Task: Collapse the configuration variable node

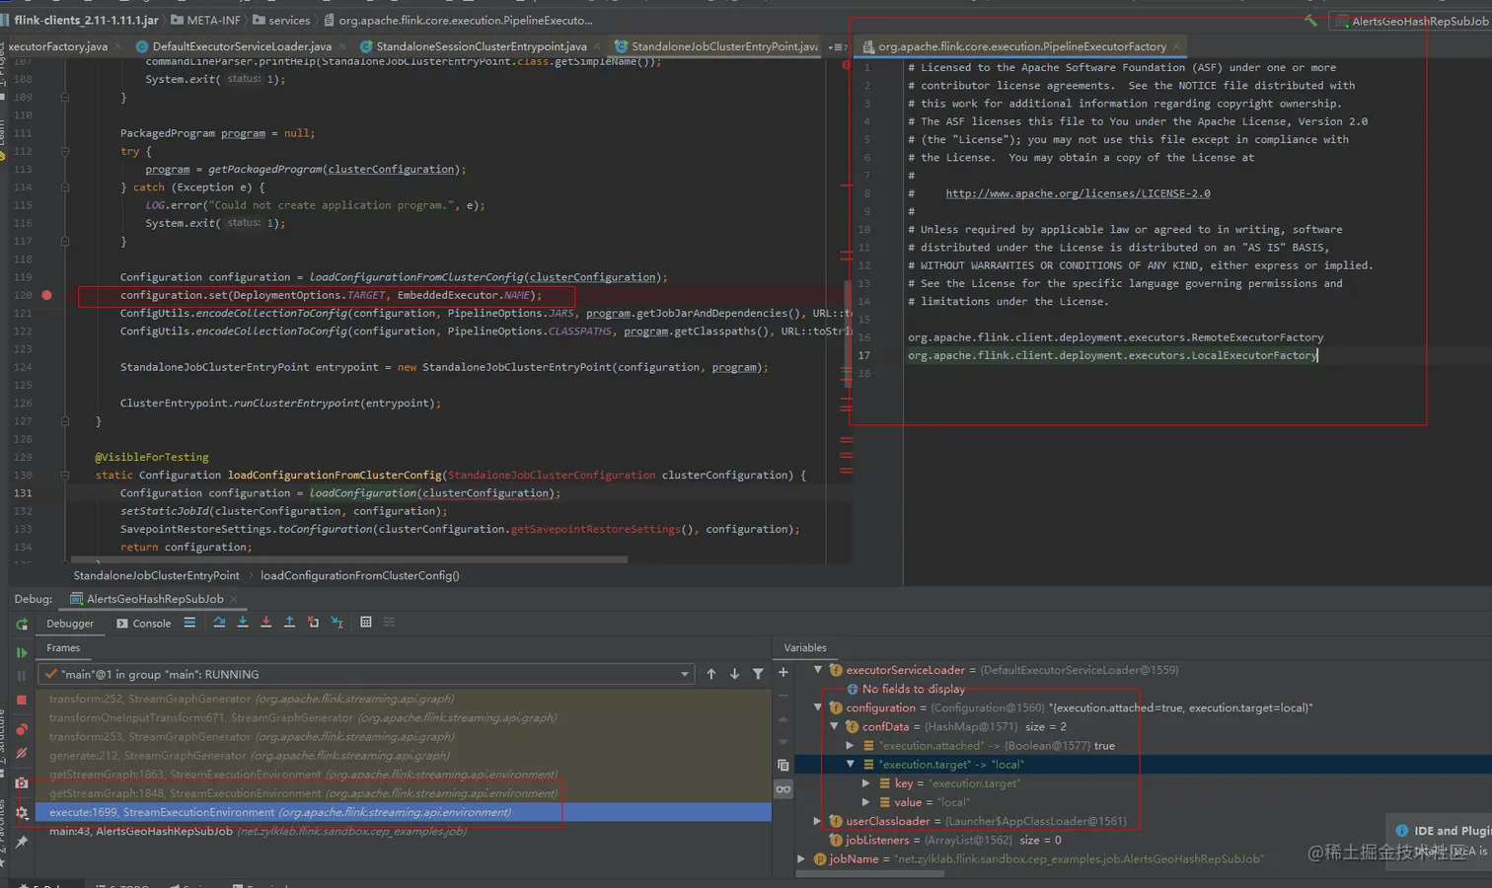Action: [x=818, y=707]
